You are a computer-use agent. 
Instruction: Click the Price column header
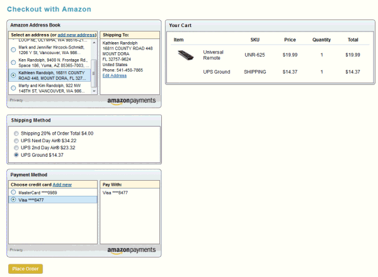(x=290, y=40)
